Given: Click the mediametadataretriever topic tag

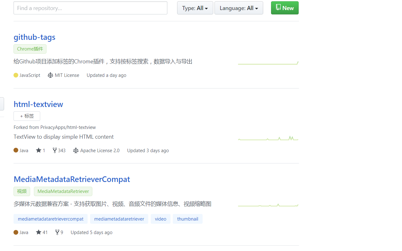Looking at the screenshot, I should click(x=119, y=219).
